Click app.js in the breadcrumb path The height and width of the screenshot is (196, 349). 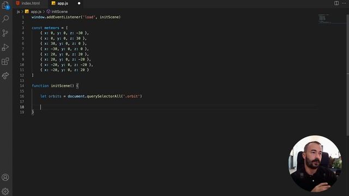[36, 11]
